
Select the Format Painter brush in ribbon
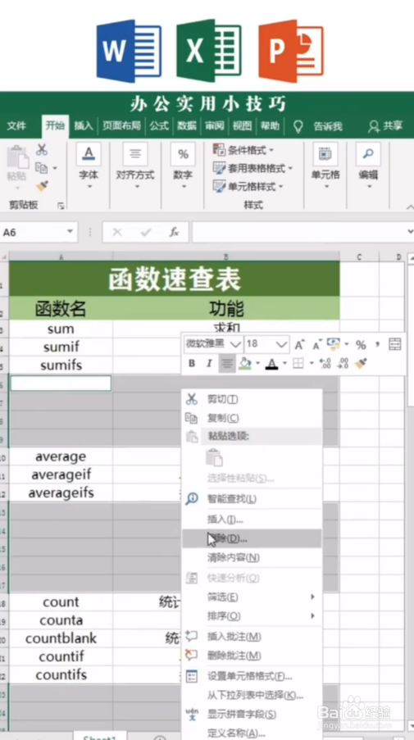coord(42,185)
